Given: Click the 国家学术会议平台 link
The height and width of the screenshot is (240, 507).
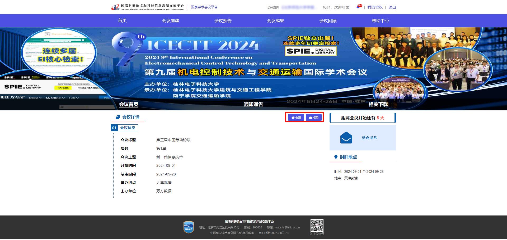Looking at the screenshot, I should (204, 7).
